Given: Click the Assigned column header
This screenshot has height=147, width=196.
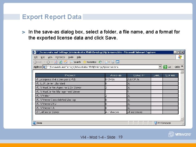Looking at the screenshot, I should click(116, 75).
